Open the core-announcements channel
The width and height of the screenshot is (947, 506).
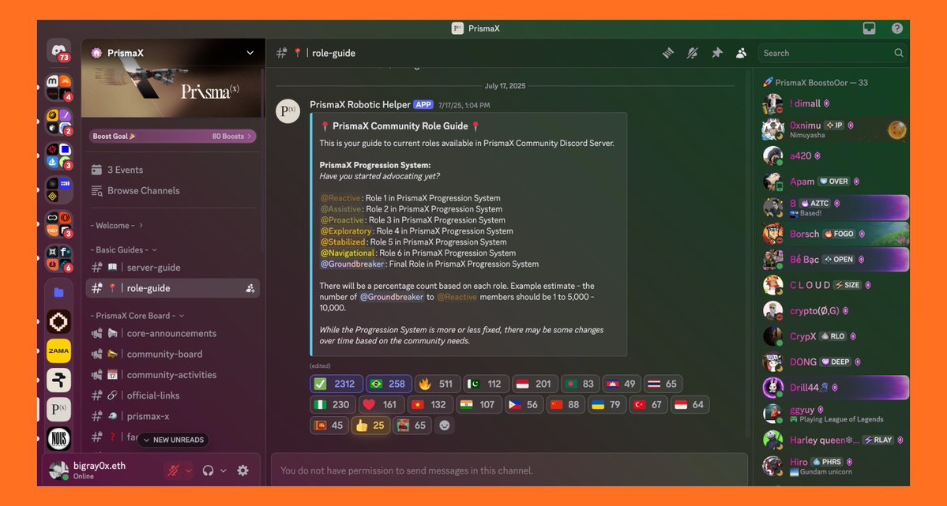173,333
